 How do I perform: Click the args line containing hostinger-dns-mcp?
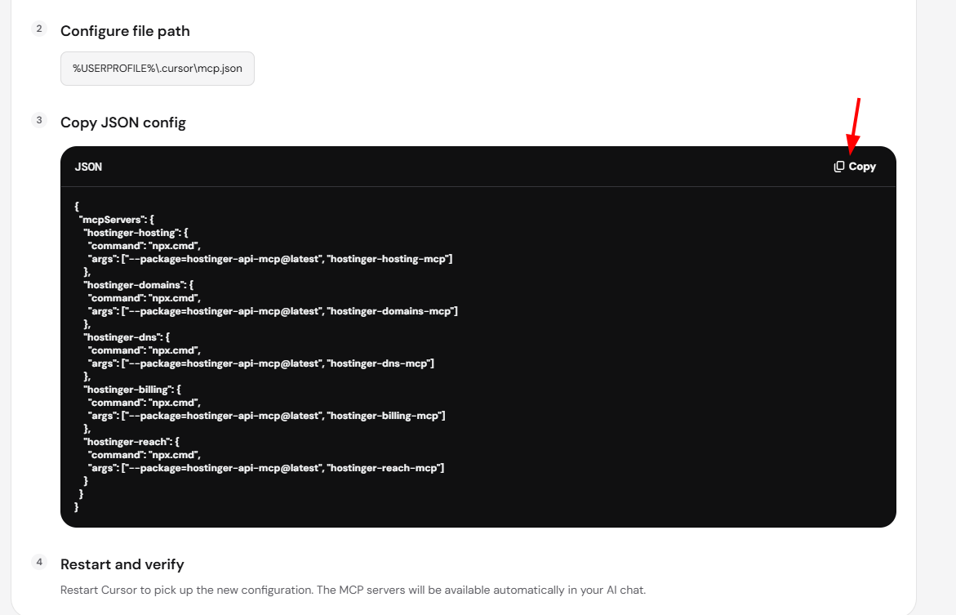(x=261, y=363)
